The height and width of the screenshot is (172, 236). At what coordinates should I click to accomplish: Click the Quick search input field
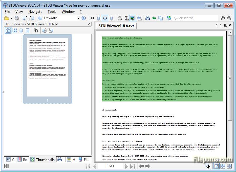pyautogui.click(x=194, y=18)
